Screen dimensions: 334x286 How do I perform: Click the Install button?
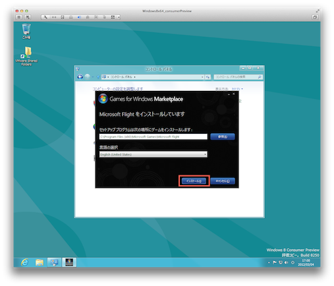pos(194,181)
